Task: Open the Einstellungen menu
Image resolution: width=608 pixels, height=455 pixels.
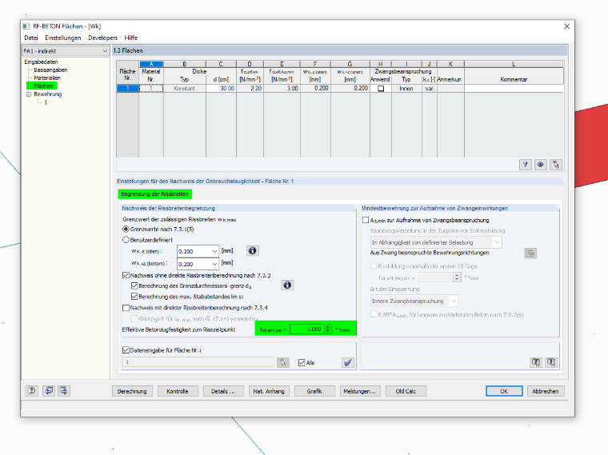Action: click(x=63, y=38)
